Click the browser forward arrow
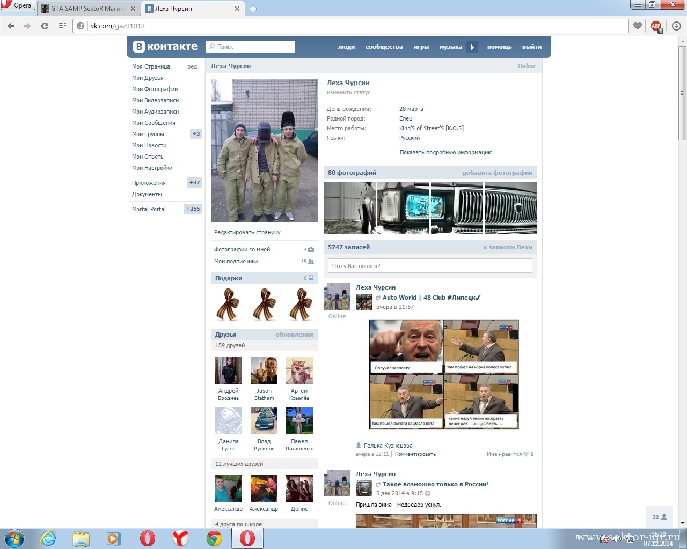The height and width of the screenshot is (549, 687). 27,26
